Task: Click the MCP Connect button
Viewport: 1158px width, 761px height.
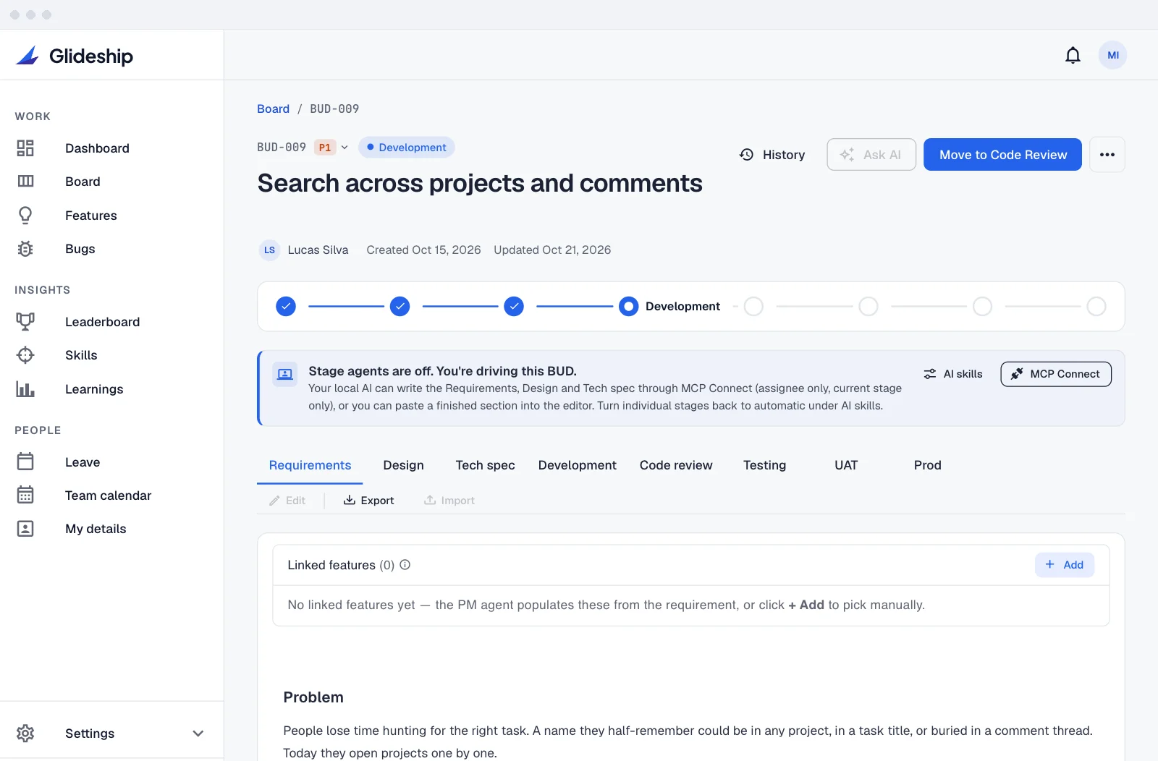Action: click(1056, 374)
